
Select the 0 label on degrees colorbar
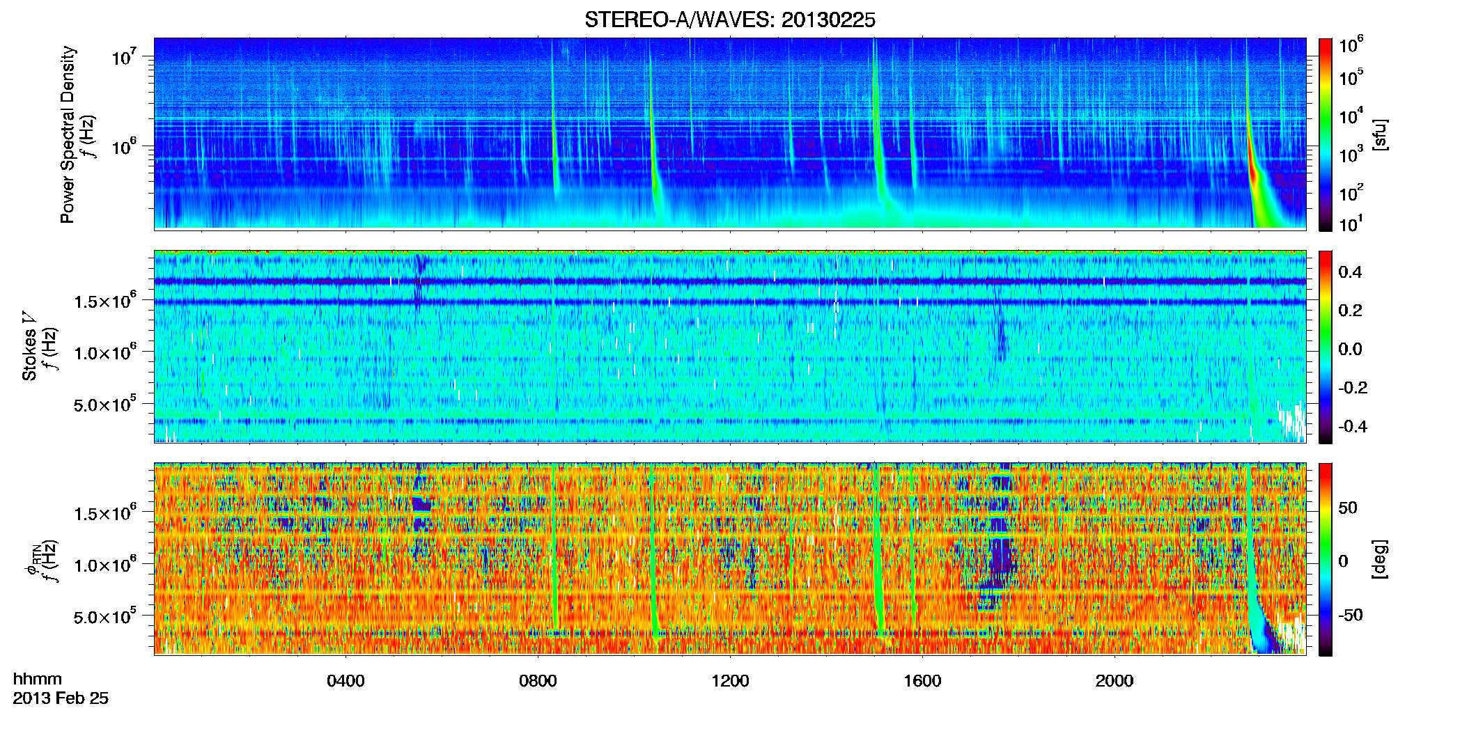click(x=1343, y=561)
